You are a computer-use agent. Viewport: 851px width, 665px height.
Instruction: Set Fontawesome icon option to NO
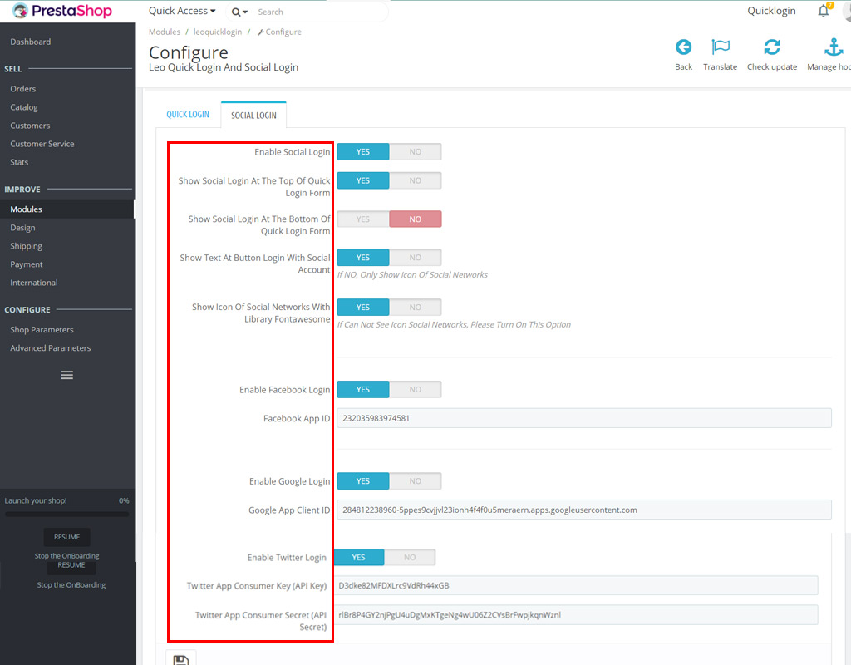coord(416,308)
